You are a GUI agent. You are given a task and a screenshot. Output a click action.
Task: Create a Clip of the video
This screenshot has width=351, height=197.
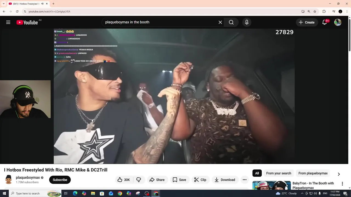coord(200,180)
